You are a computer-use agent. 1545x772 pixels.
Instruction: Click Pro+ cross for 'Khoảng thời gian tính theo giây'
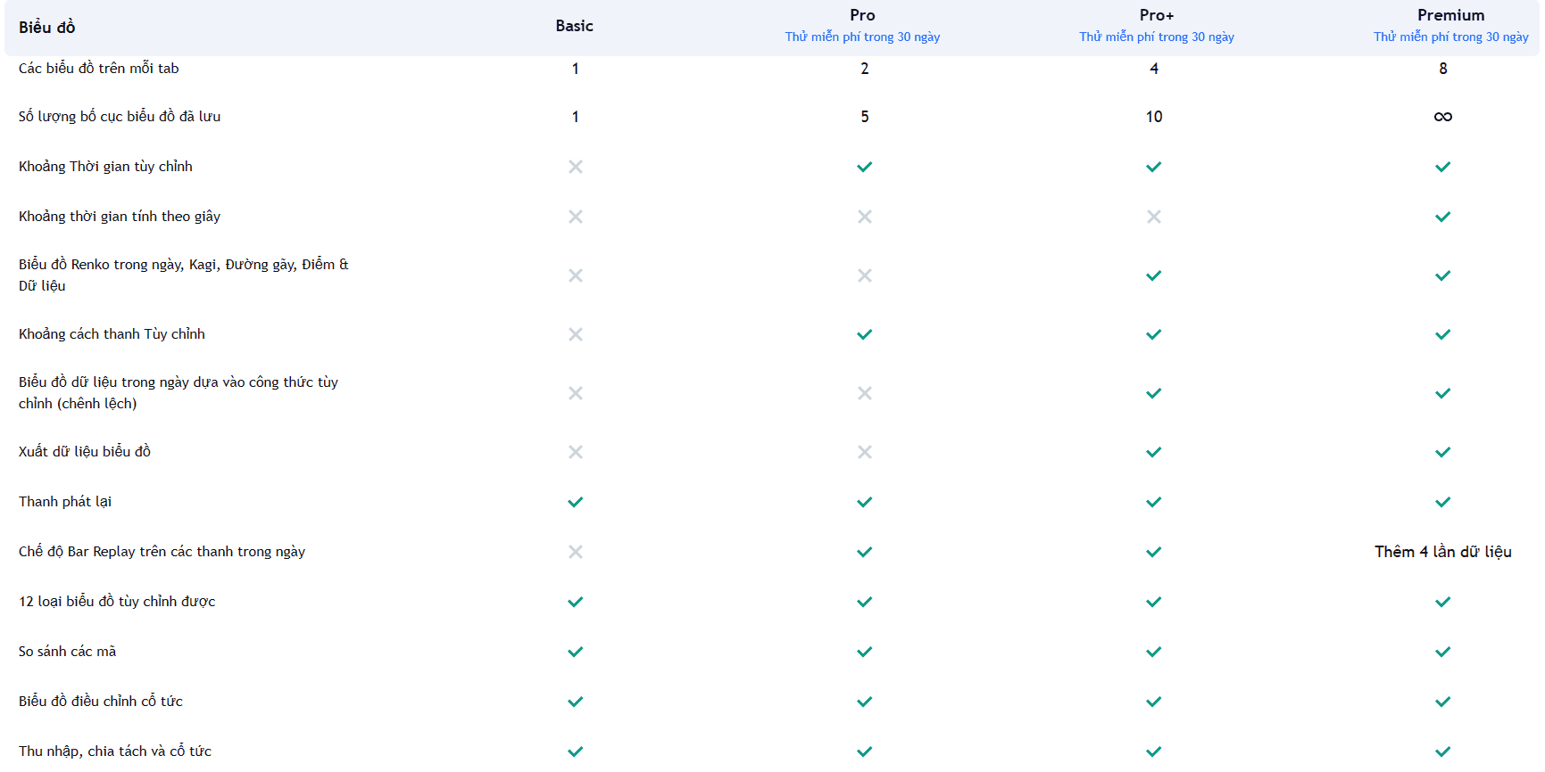[1154, 217]
